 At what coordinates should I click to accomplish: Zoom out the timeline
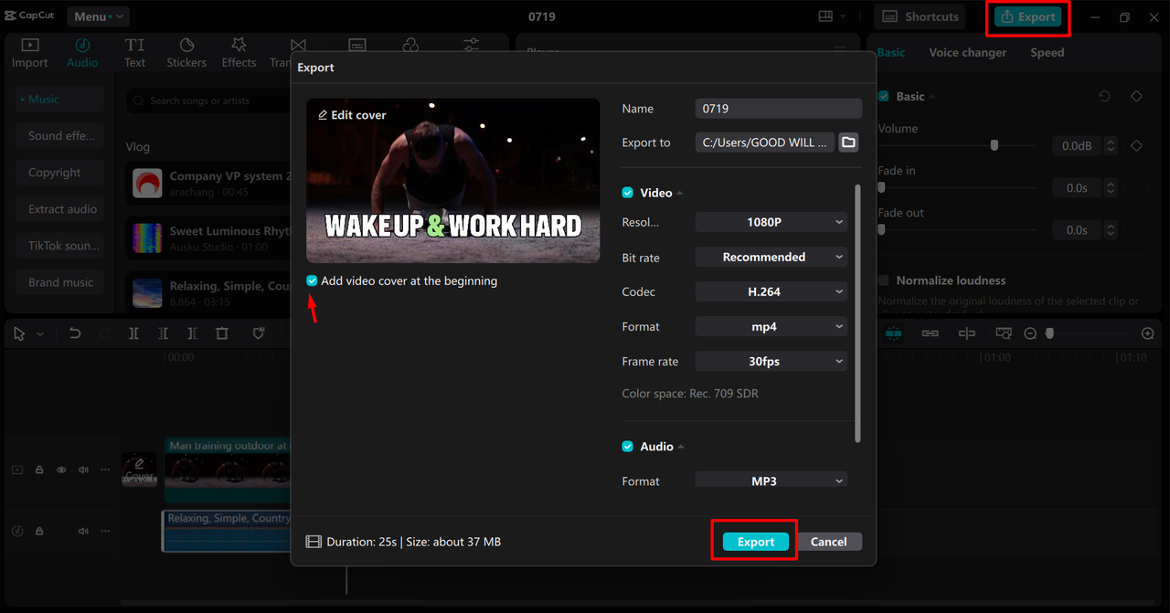(x=1030, y=333)
